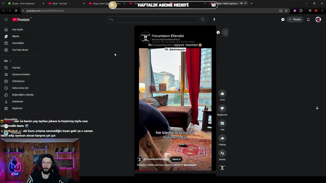Image resolution: width=326 pixels, height=183 pixels.
Task: Open the YouTube hamburger guide menu
Action: tap(6, 19)
